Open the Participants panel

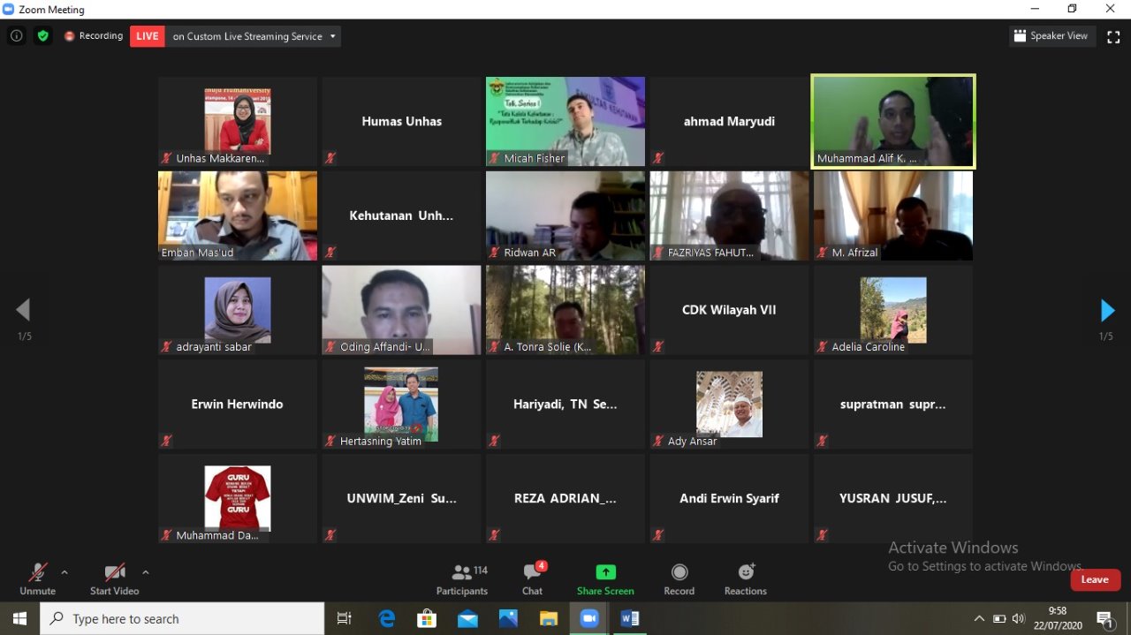(x=461, y=578)
